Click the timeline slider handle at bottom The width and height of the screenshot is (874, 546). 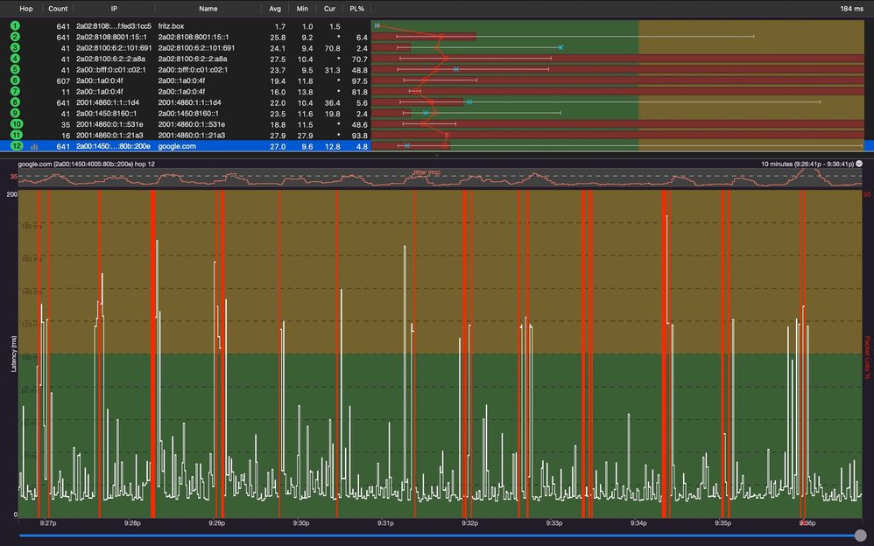[861, 535]
